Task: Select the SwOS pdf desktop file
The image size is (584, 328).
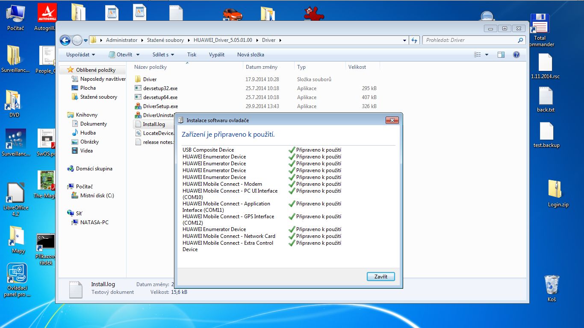Action: point(46,143)
